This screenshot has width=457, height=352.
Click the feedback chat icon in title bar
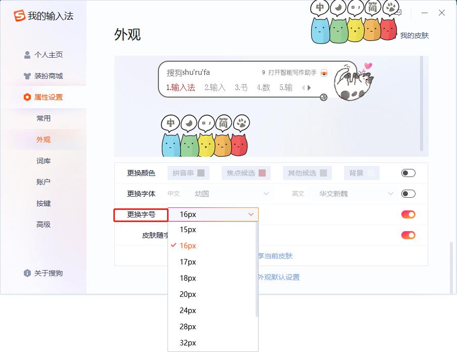coord(398,13)
